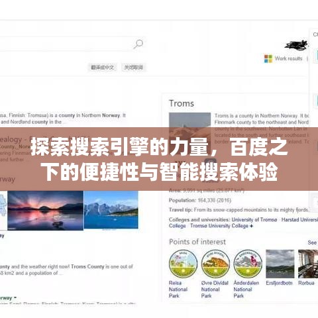Click the Travel tip line
The height and width of the screenshot is (318, 318).
pyautogui.click(x=238, y=210)
